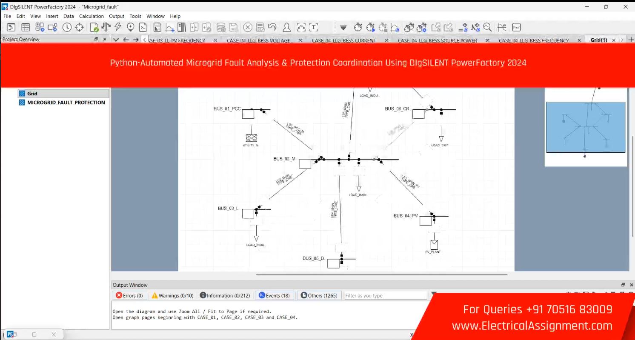
Task: Go to previous page back arrow
Action: 126,40
